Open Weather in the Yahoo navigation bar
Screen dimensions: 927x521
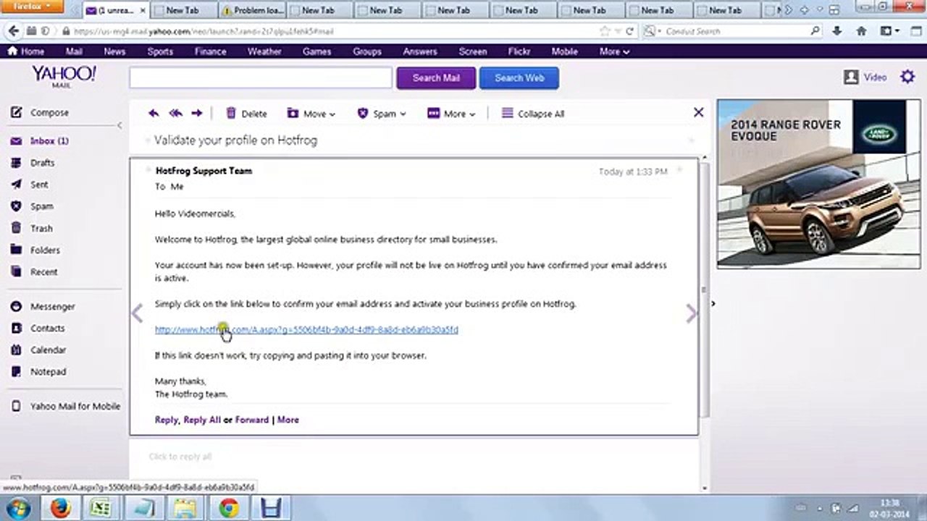tap(264, 51)
